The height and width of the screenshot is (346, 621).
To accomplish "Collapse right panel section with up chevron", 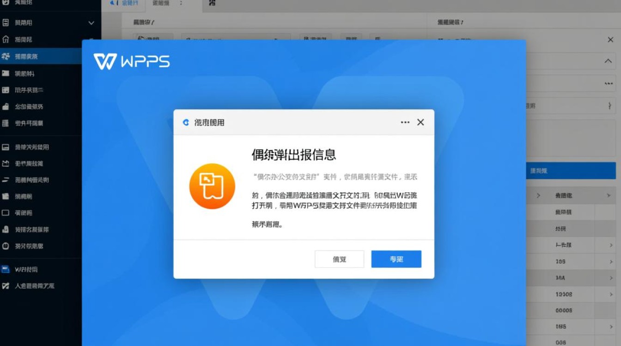I will pyautogui.click(x=608, y=61).
